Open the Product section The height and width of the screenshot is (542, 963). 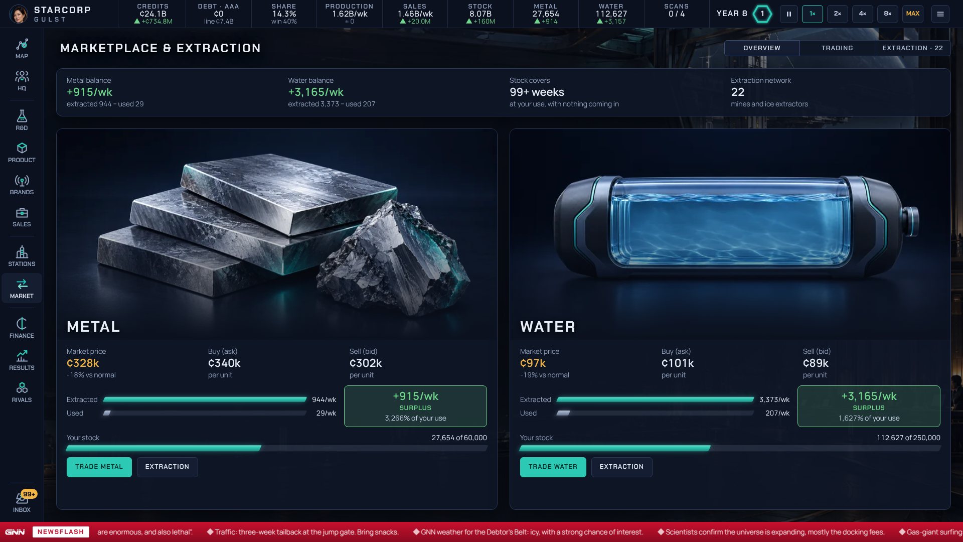[x=22, y=153]
